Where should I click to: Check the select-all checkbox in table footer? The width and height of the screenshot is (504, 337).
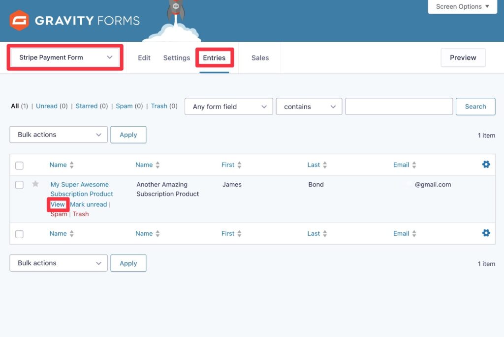coord(19,234)
